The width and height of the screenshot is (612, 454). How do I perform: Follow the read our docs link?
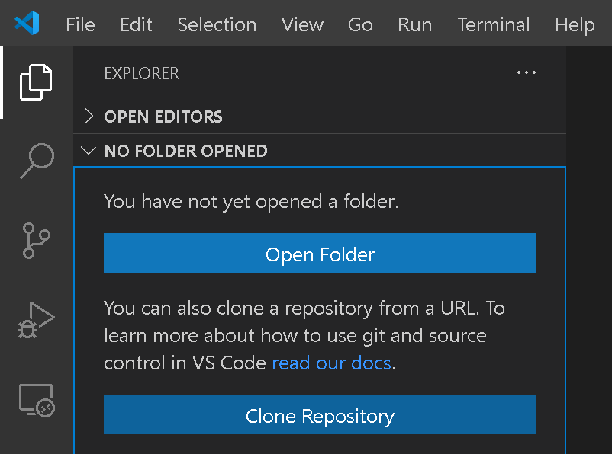pyautogui.click(x=331, y=363)
